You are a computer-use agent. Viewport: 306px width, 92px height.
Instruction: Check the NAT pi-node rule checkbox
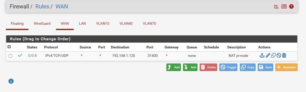pyautogui.click(x=10, y=56)
